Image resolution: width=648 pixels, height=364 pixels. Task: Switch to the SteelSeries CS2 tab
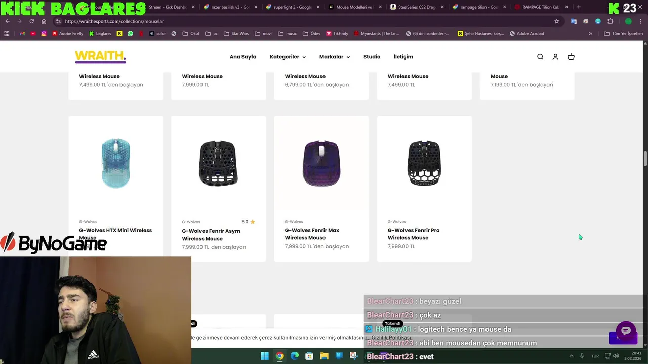click(416, 7)
